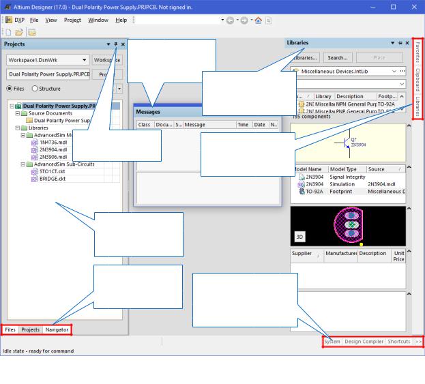425x384 pixels.
Task: Open the Libraries panel menu arrow
Action: tap(392, 43)
